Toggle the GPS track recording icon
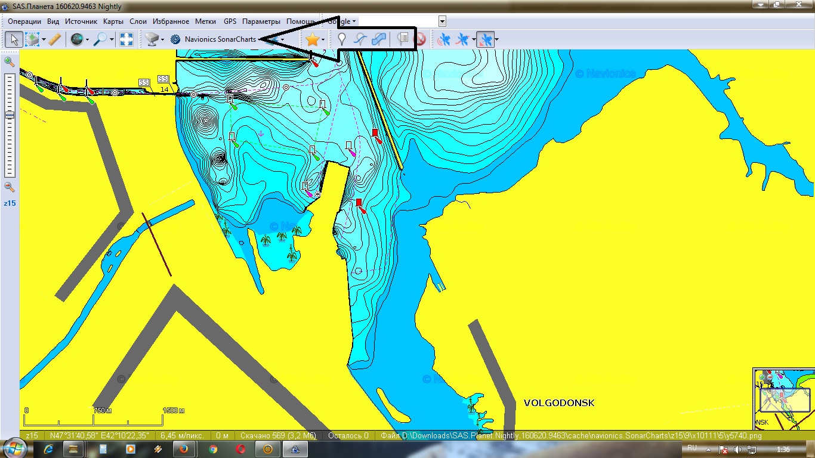The image size is (815, 458). [462, 40]
